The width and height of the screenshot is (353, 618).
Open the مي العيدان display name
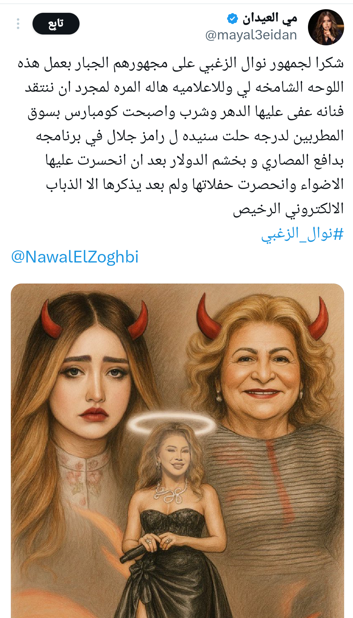[270, 18]
